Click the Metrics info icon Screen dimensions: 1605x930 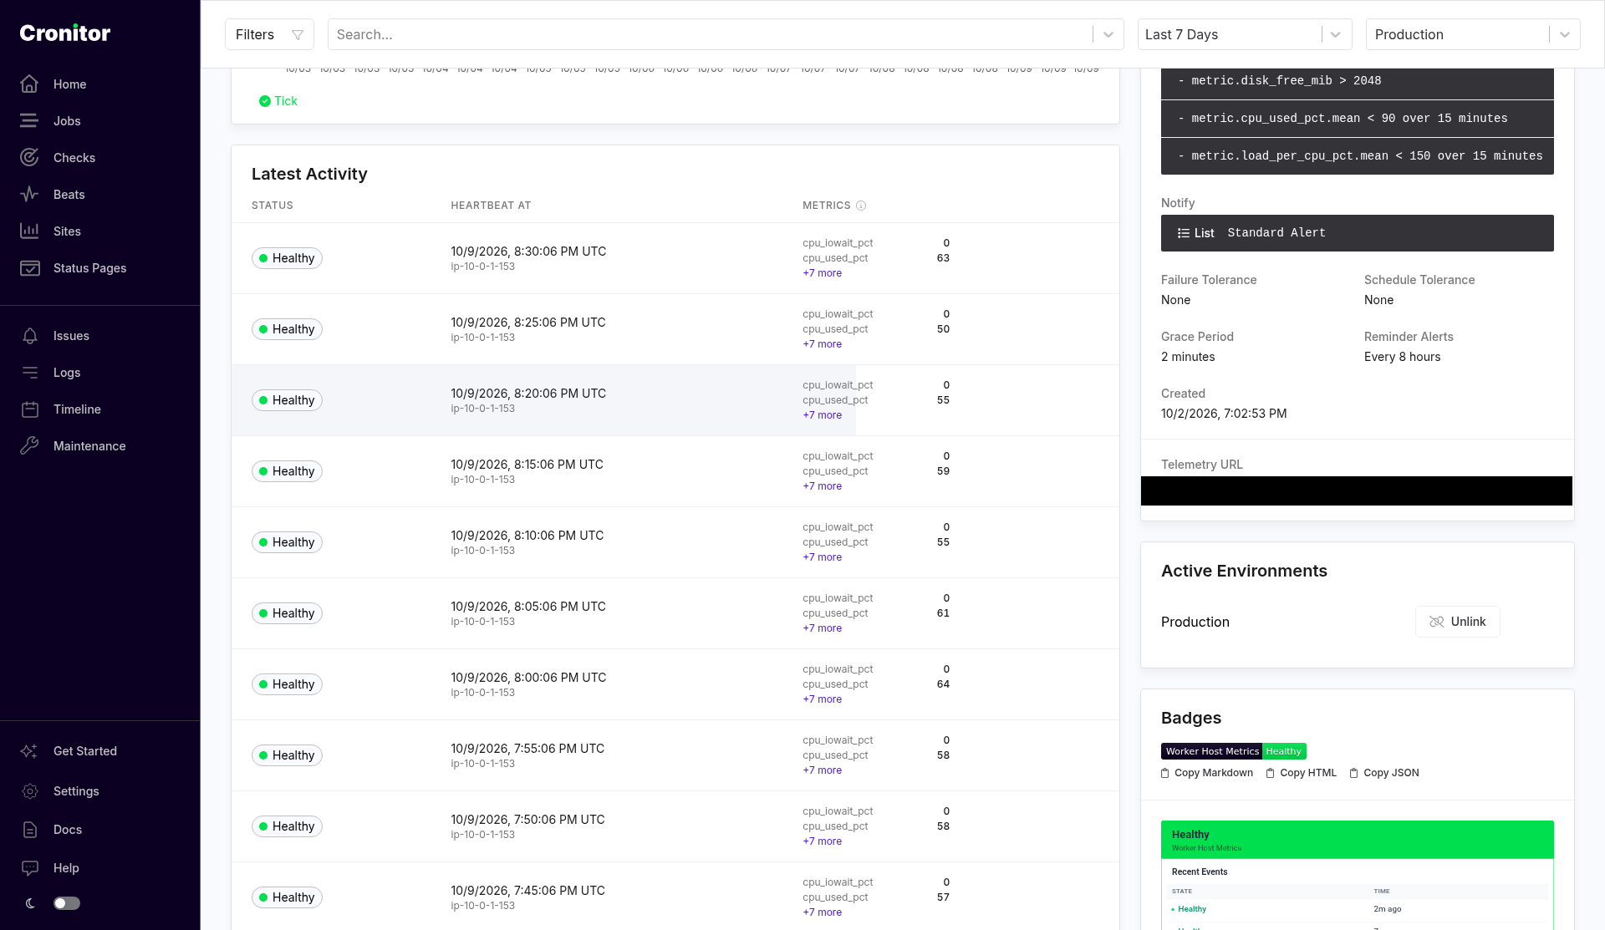[861, 206]
